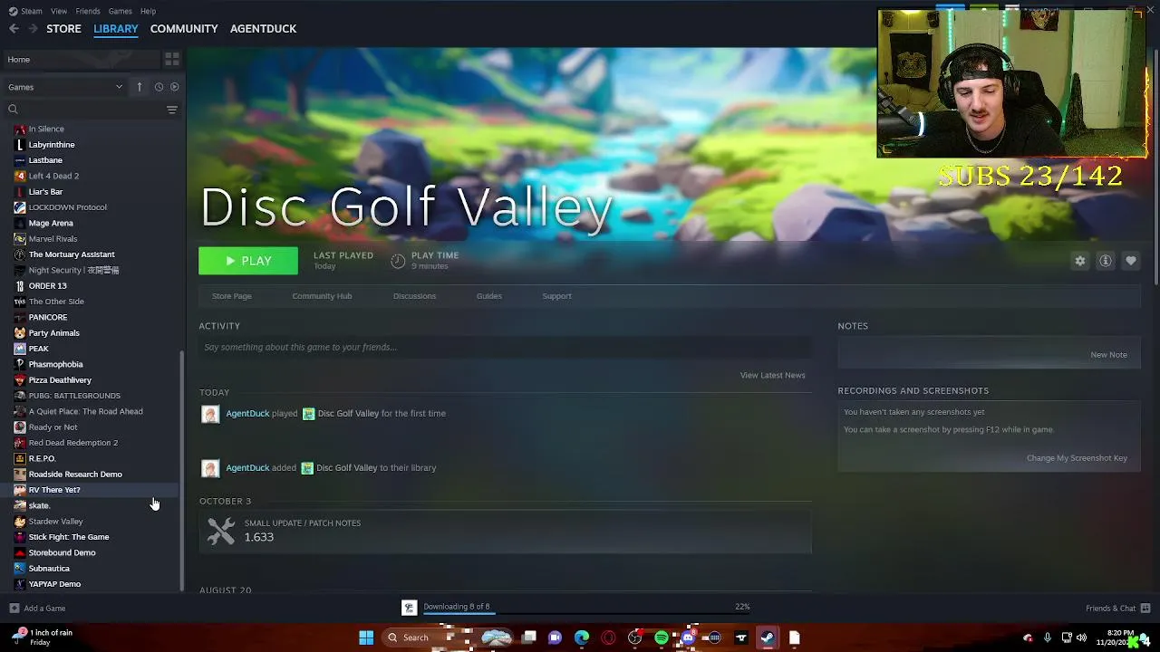Open Discussions link
The image size is (1160, 652).
(414, 296)
